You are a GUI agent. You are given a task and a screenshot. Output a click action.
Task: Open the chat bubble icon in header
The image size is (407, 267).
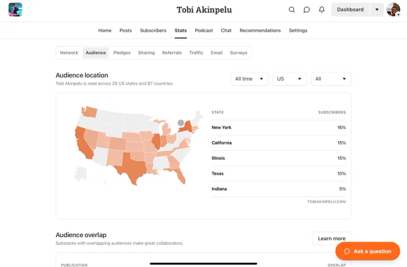coord(306,10)
